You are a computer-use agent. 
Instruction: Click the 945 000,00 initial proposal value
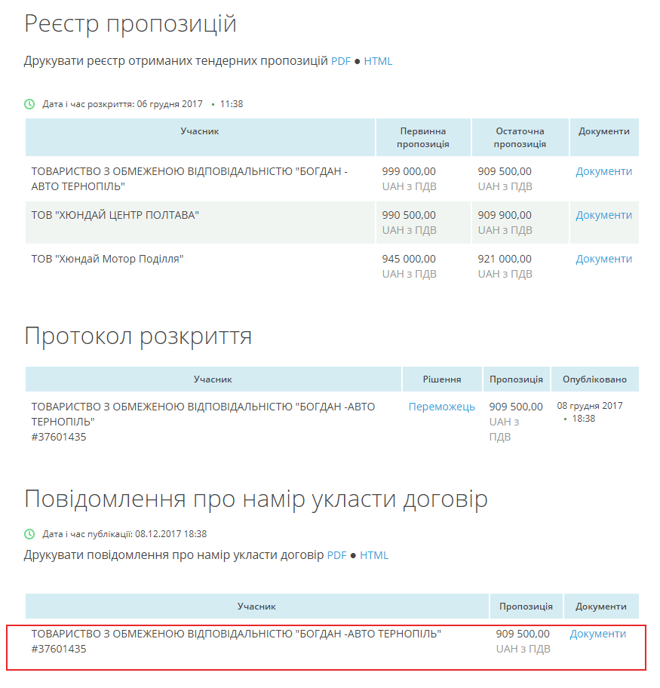coord(409,259)
